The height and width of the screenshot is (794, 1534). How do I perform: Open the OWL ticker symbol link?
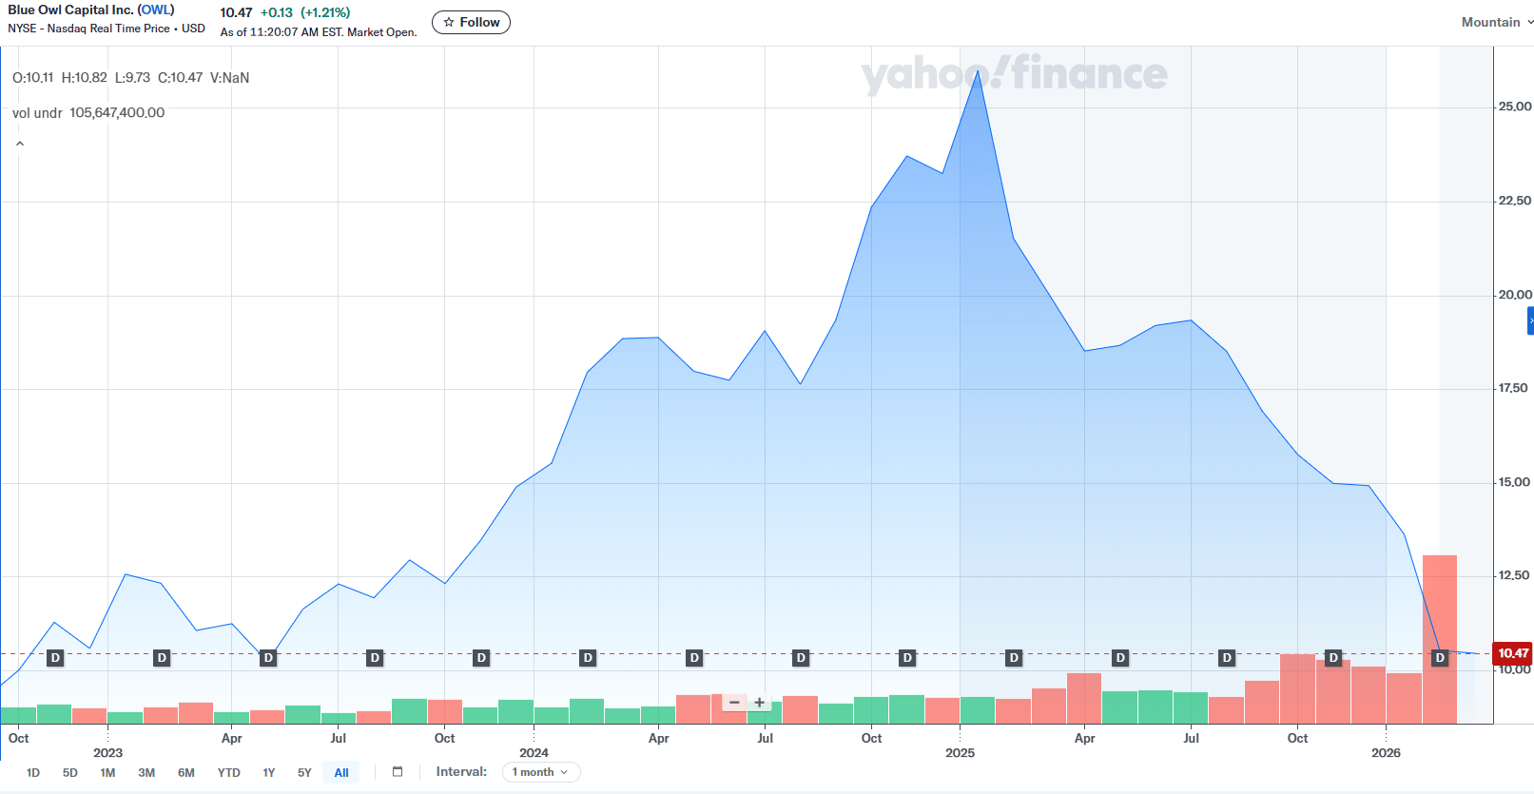(x=156, y=10)
